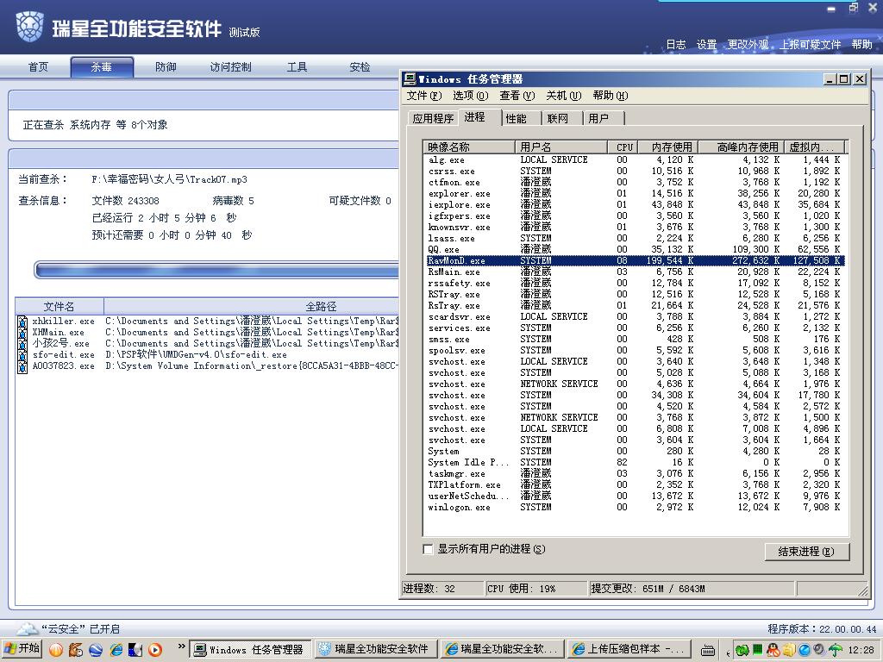Image resolution: width=883 pixels, height=662 pixels.
Task: Select the QQ.exe process row
Action: click(634, 249)
